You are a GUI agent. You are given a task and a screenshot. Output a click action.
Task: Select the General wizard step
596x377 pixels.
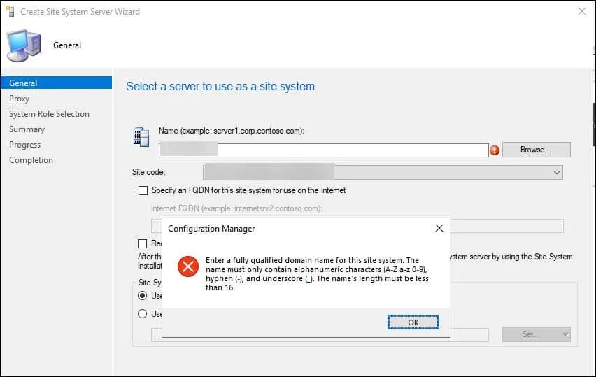click(x=56, y=83)
